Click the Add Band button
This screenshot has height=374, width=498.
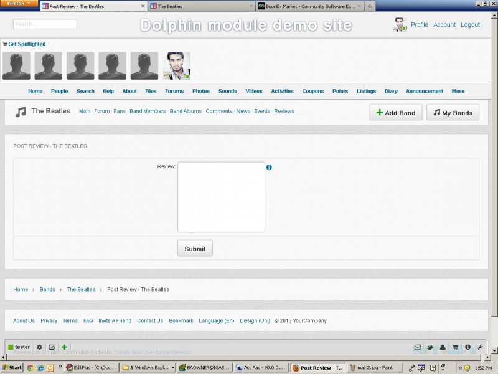point(396,112)
